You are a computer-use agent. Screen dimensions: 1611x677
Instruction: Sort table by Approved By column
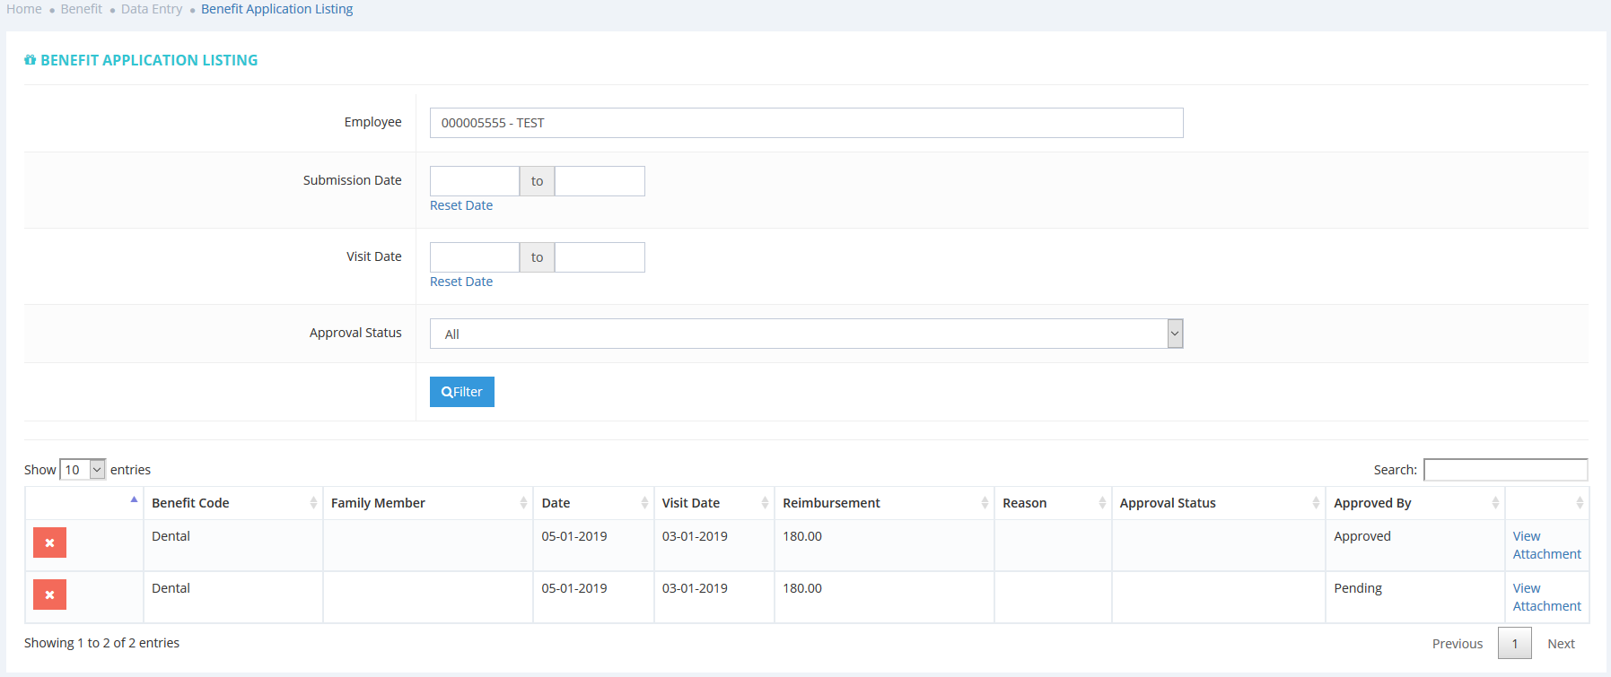pyautogui.click(x=1414, y=503)
